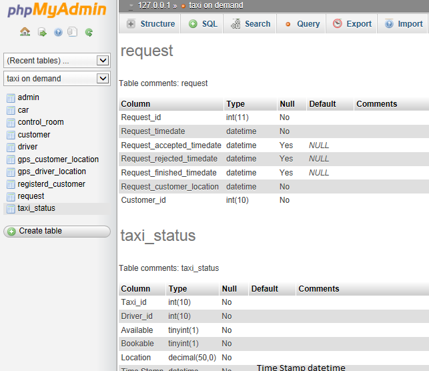
Task: Click the table icon beside driver
Action: tap(11, 147)
